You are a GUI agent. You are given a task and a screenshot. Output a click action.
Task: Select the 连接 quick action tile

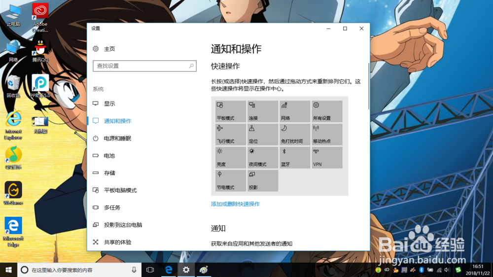(263, 111)
